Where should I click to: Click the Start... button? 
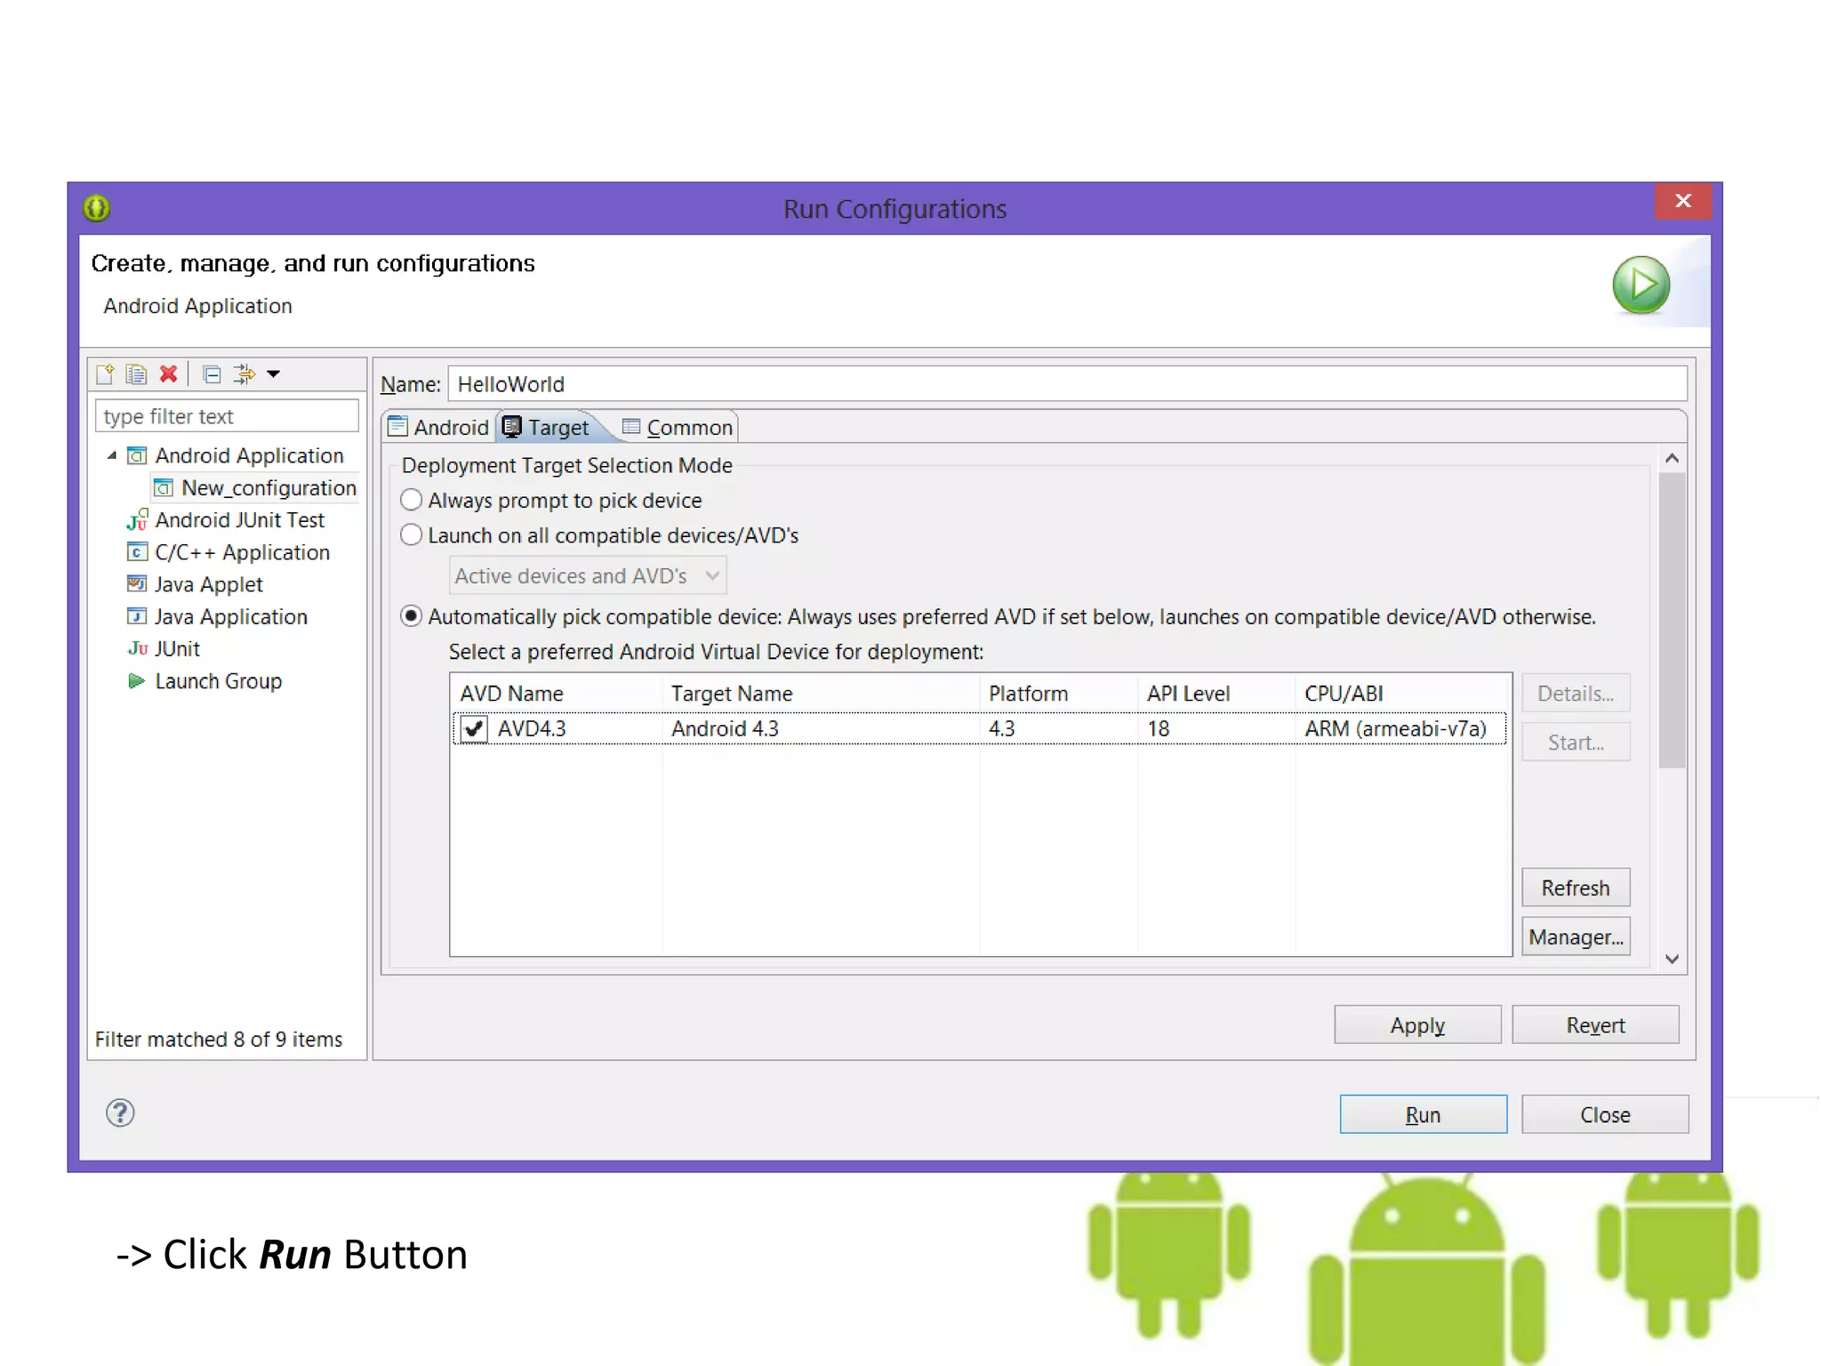coord(1576,742)
